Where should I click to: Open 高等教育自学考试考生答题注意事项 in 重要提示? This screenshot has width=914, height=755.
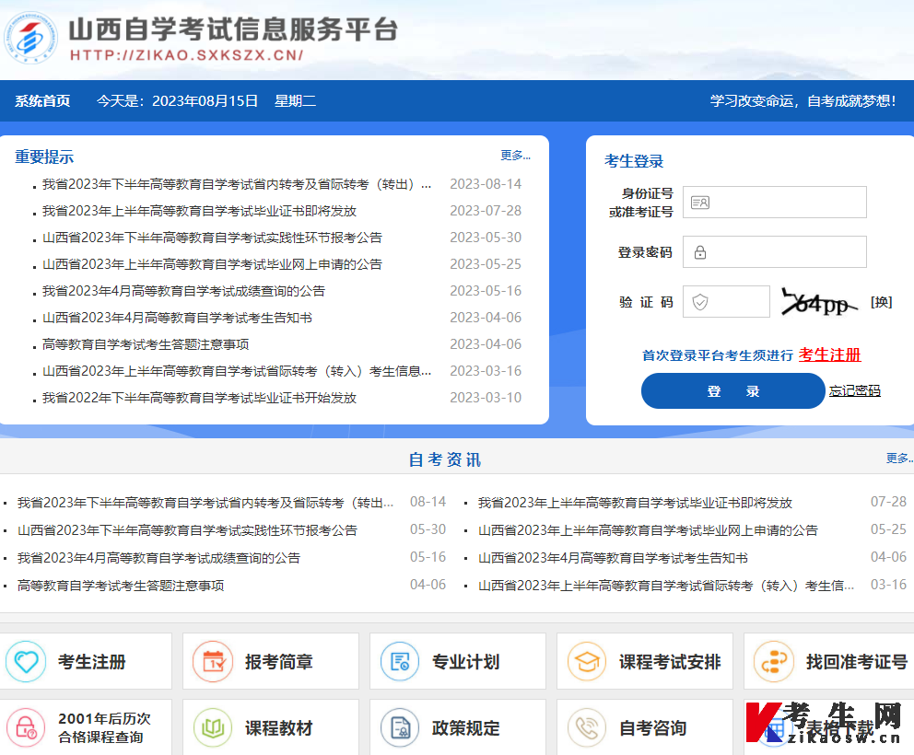click(146, 345)
